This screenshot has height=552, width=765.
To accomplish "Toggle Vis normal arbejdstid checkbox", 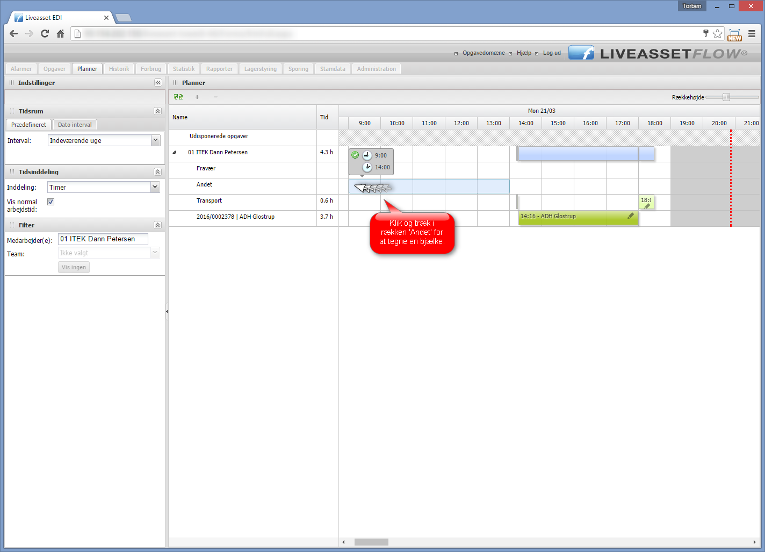I will 51,202.
